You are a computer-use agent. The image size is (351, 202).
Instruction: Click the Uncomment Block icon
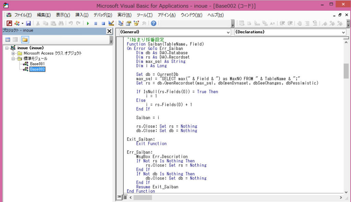[x=315, y=23]
